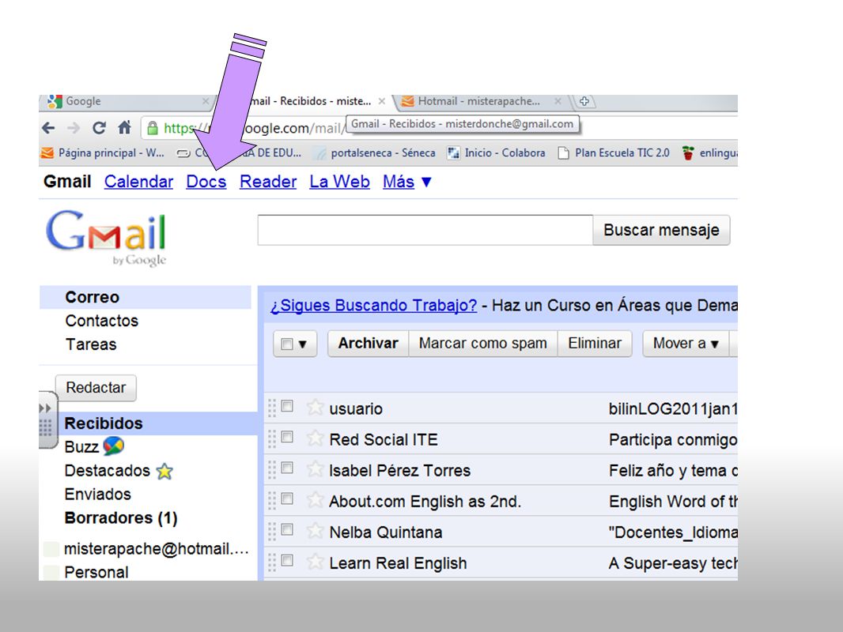Click the Buscar mensaje button
Image resolution: width=843 pixels, height=632 pixels.
[661, 230]
